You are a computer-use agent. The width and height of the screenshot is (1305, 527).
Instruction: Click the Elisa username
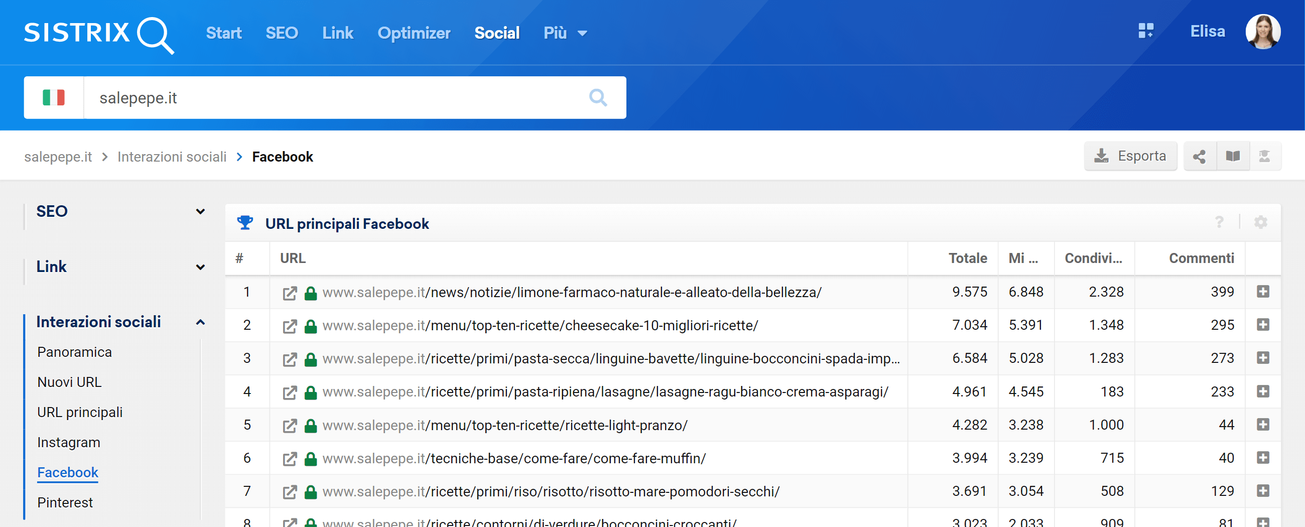pyautogui.click(x=1207, y=32)
